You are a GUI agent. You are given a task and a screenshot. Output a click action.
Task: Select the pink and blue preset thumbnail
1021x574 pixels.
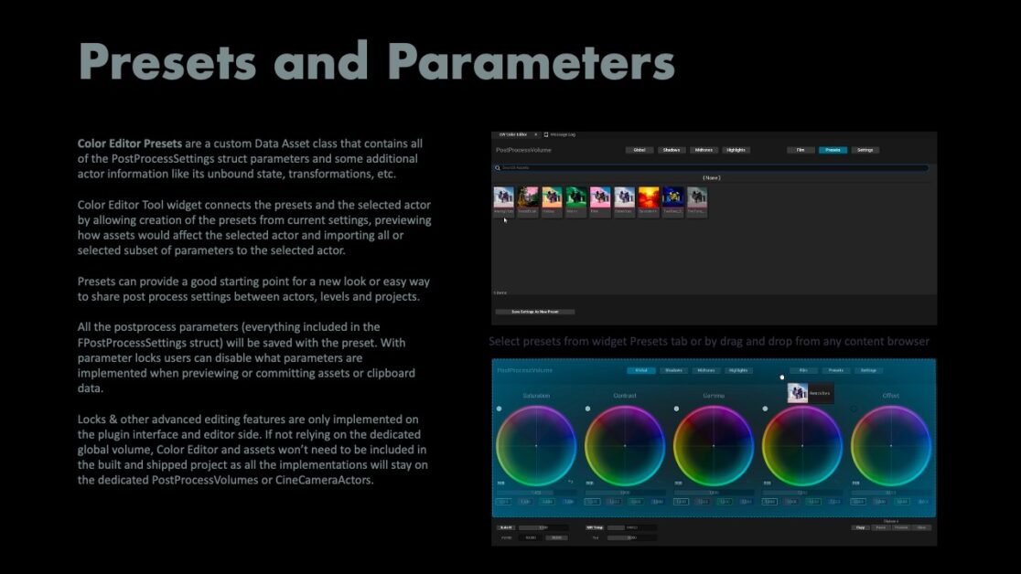click(x=600, y=197)
